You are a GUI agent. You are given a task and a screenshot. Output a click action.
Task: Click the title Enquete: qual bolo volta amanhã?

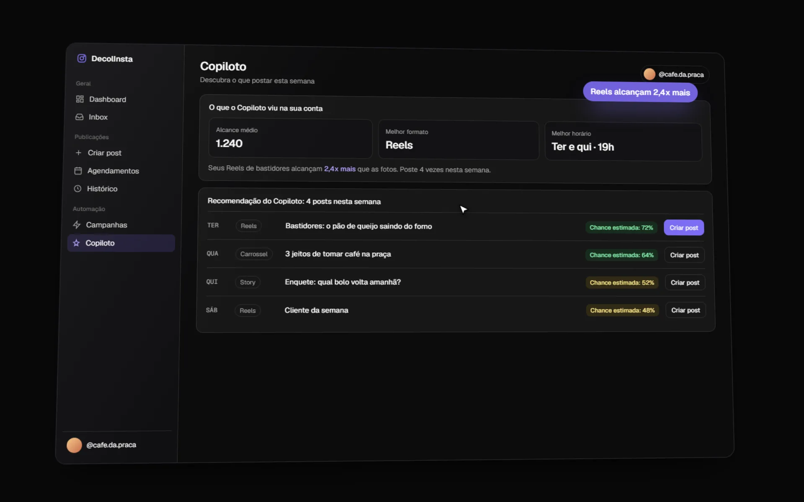point(343,282)
